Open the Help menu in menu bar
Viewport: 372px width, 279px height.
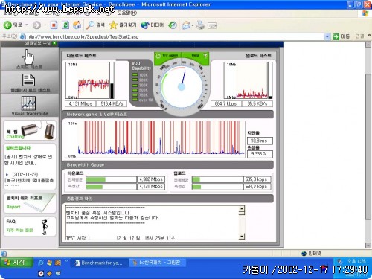pyautogui.click(x=126, y=13)
